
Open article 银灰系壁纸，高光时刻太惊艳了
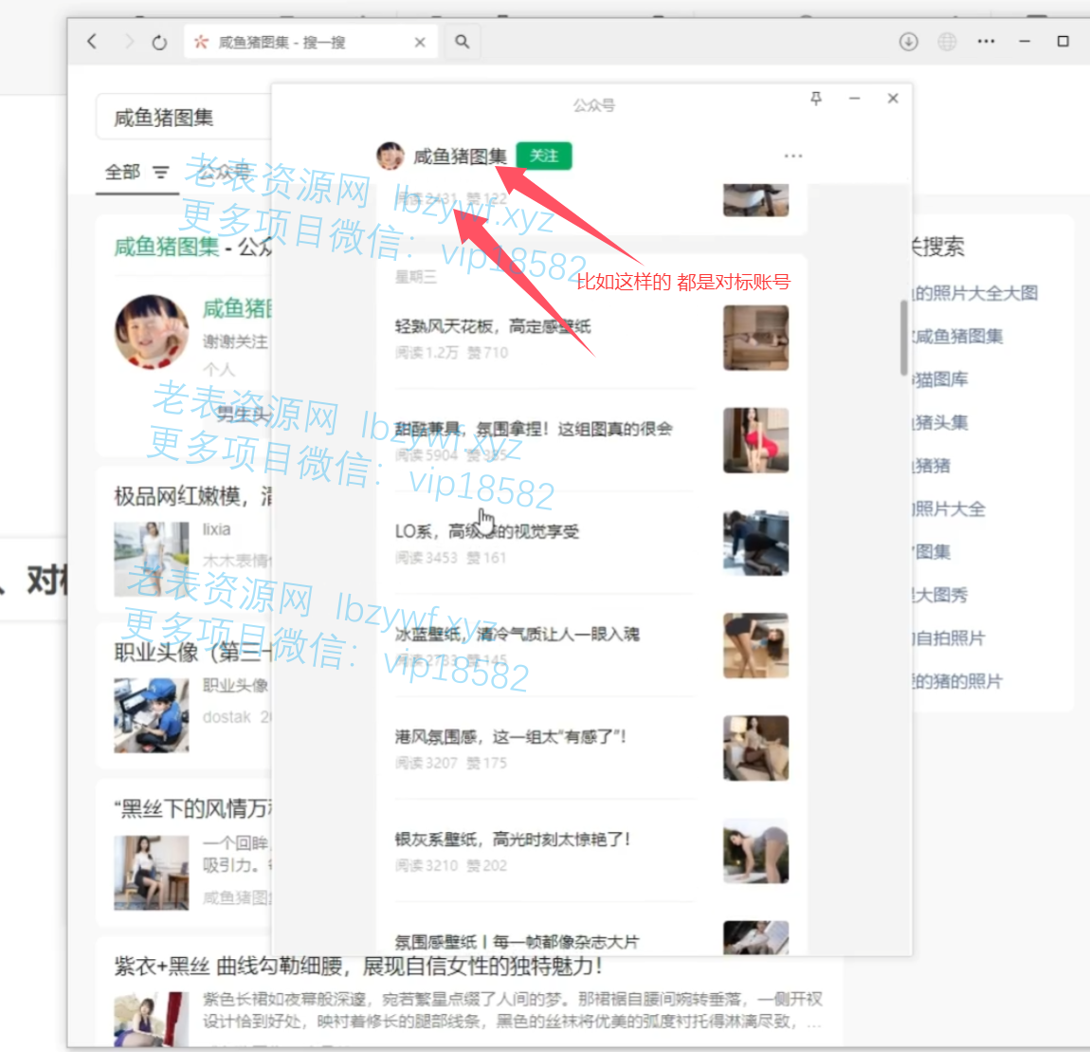tap(512, 840)
